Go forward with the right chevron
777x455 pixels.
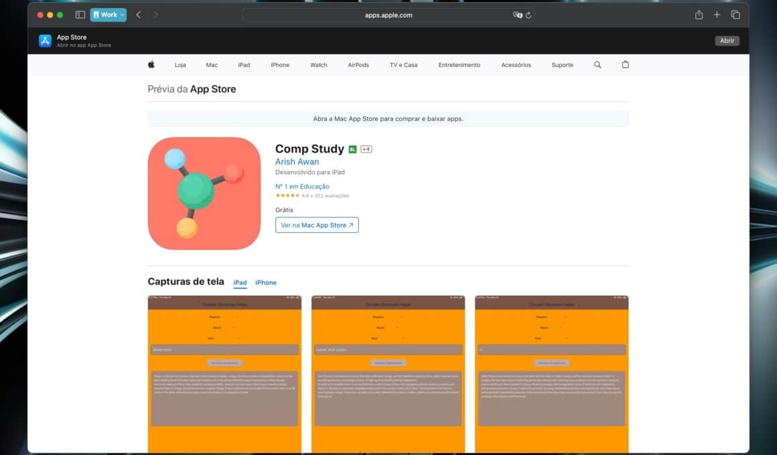[x=155, y=15]
